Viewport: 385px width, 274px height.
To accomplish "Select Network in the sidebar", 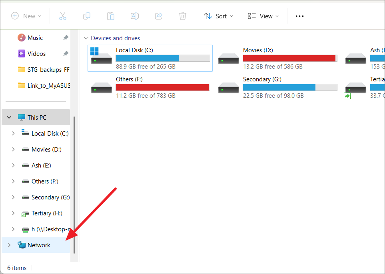I will click(x=39, y=245).
